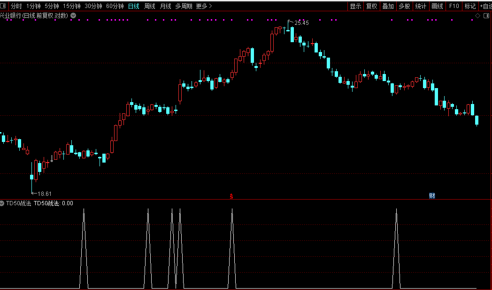Click the 标记 mark button
Viewport: 492px width, 290px height.
click(x=470, y=6)
